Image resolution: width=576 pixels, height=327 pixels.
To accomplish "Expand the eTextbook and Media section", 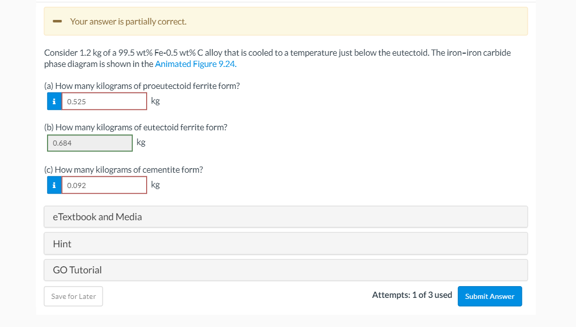I will [286, 216].
